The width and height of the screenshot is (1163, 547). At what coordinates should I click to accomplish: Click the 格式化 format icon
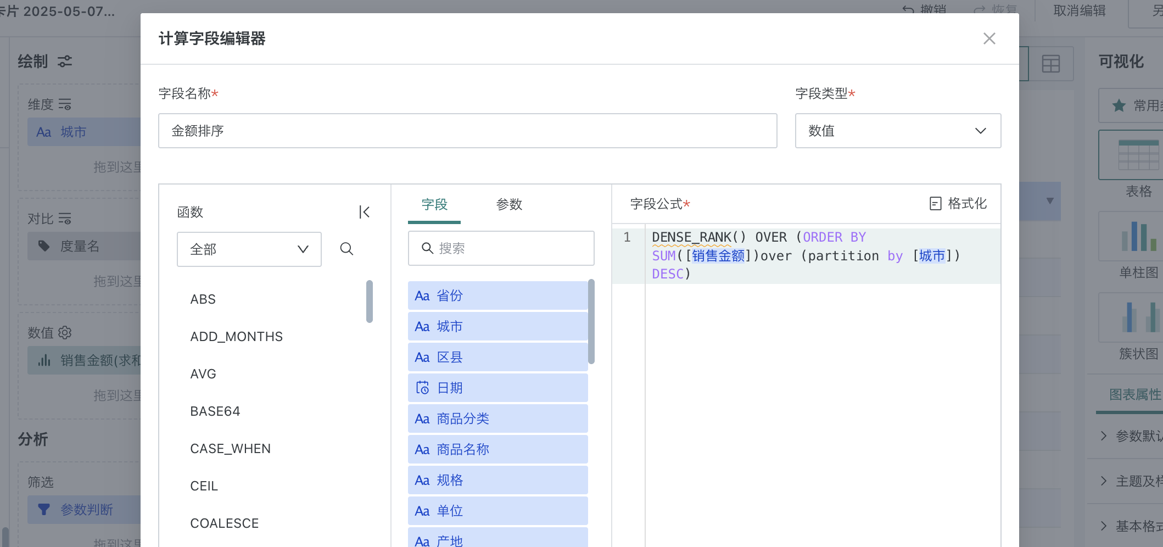tap(935, 204)
